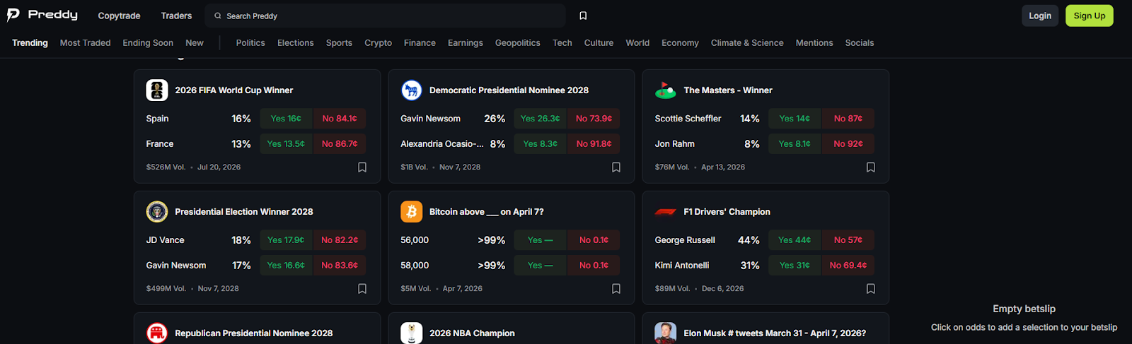Switch to the Most Traded tab
The image size is (1132, 344).
tap(86, 43)
